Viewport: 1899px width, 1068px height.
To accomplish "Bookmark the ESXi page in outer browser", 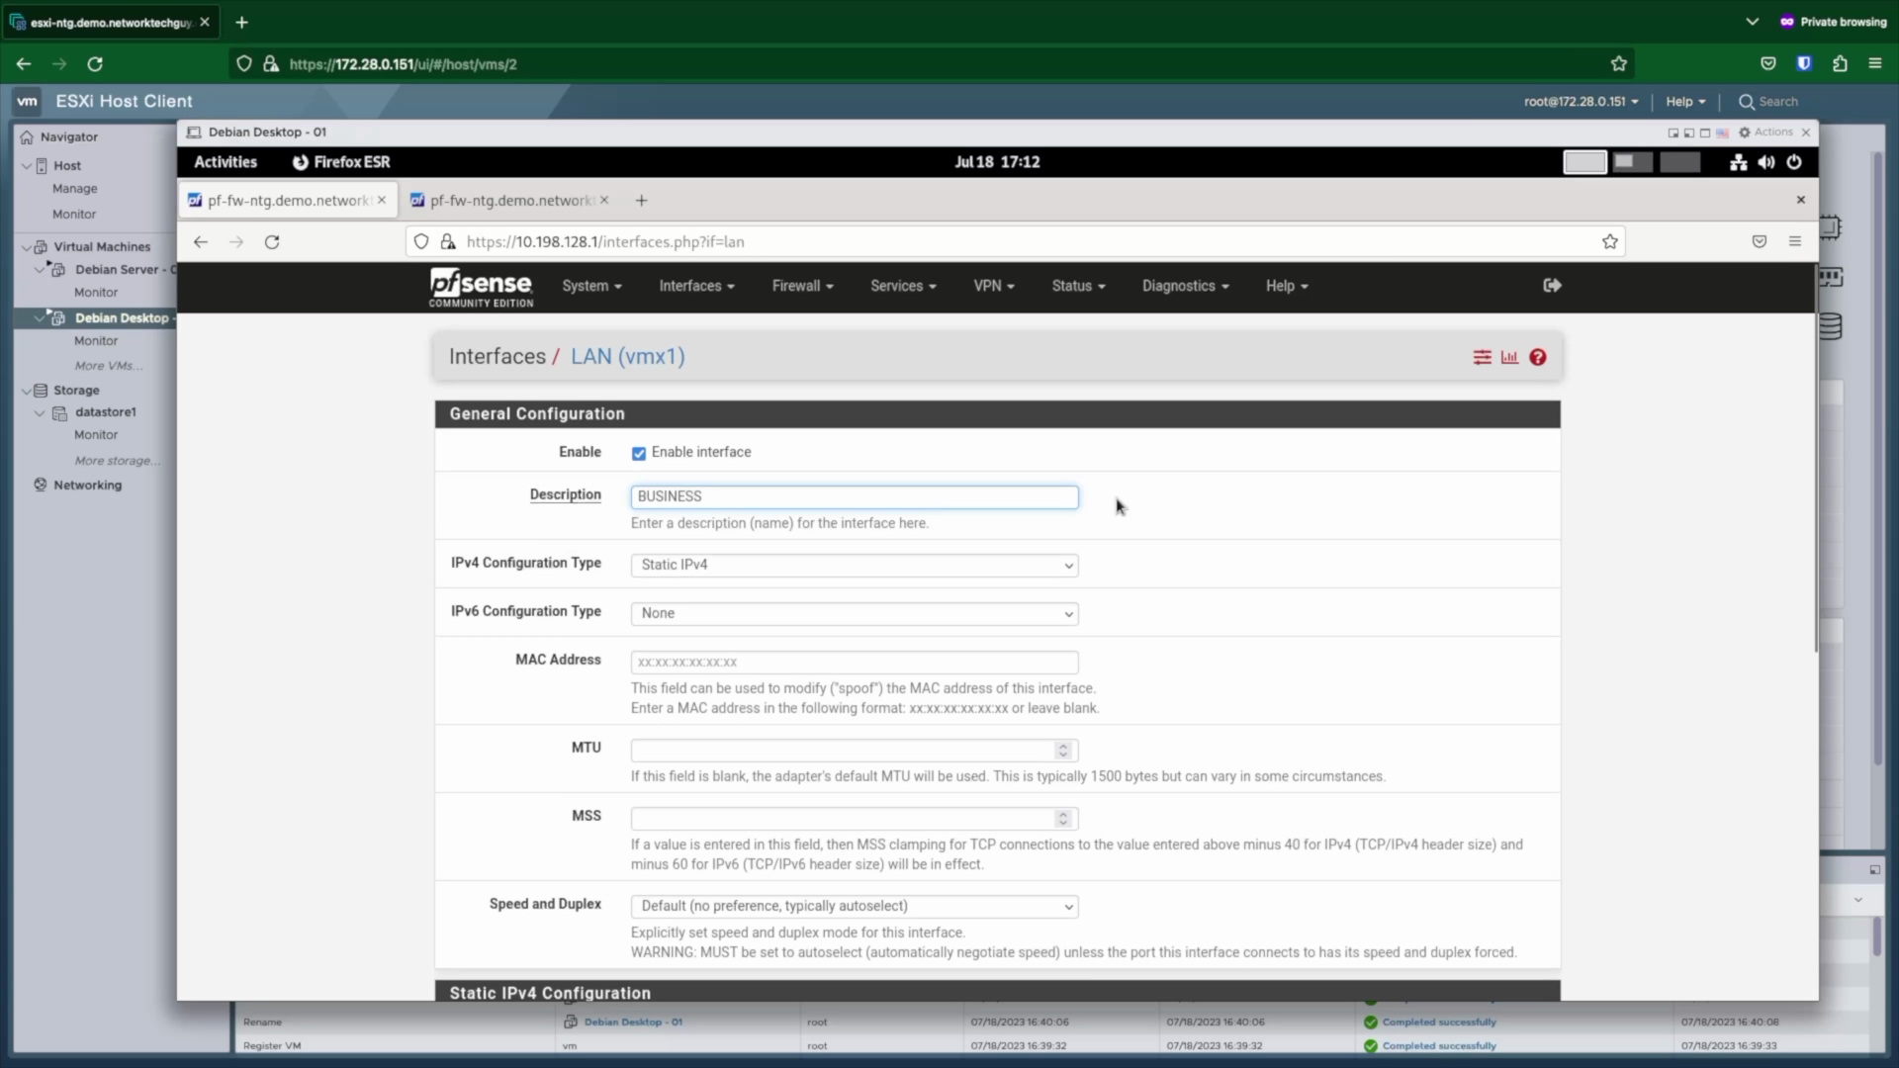I will click(1618, 64).
